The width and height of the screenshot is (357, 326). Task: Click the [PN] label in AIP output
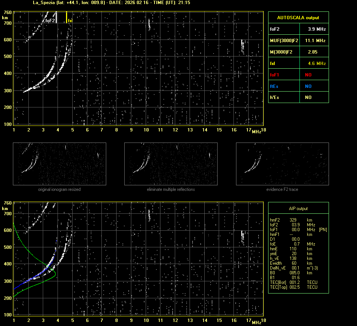(x=323, y=230)
